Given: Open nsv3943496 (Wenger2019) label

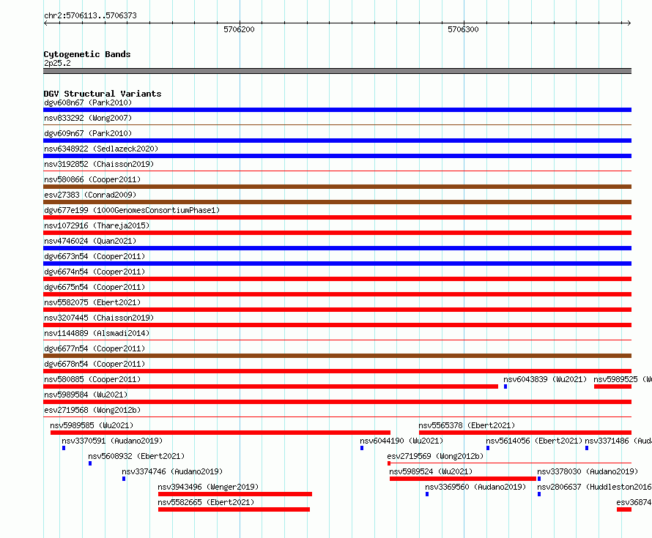Looking at the screenshot, I should point(208,487).
